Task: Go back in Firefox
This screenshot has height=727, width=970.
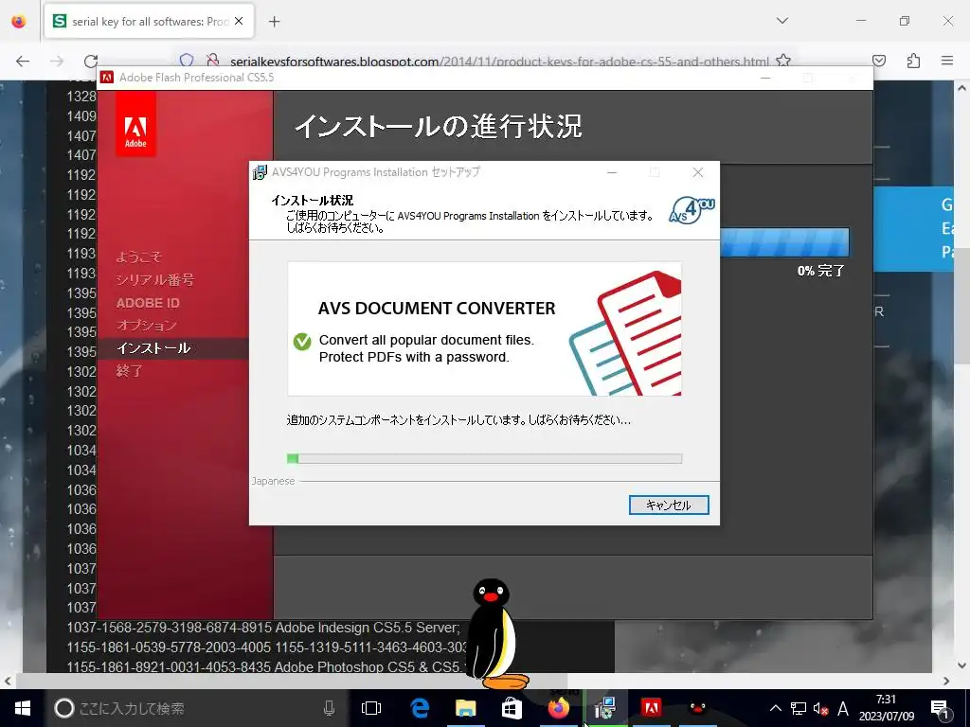Action: (23, 61)
